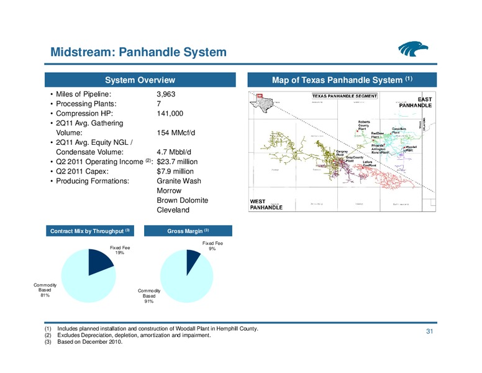Screen dimensions: 482x373
Task: Click the 'Gross Margin' header
Action: click(x=188, y=231)
